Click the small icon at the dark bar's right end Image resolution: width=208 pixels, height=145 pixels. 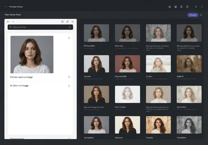pyautogui.click(x=70, y=27)
